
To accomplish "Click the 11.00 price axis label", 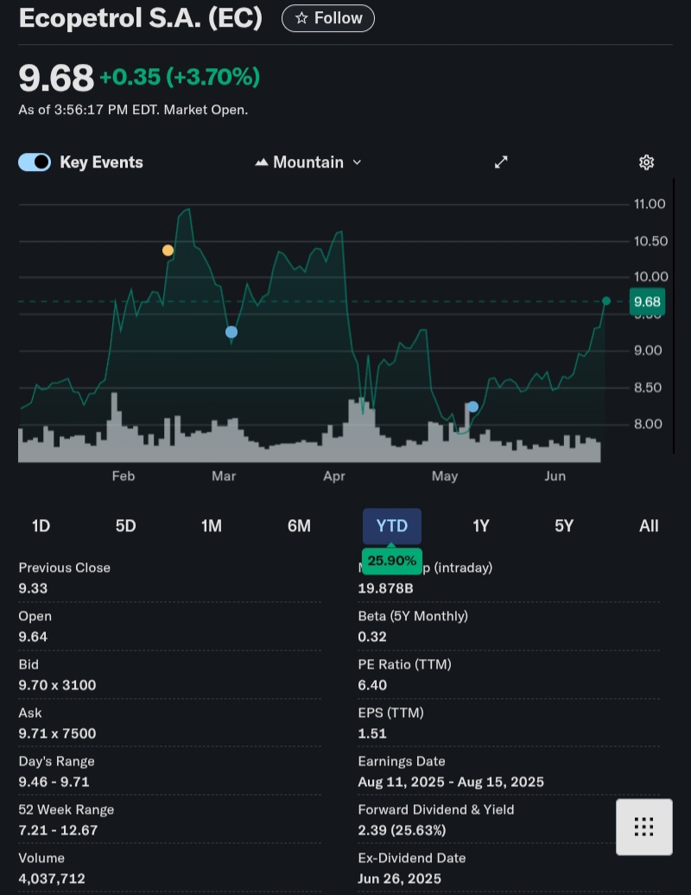I will (650, 205).
